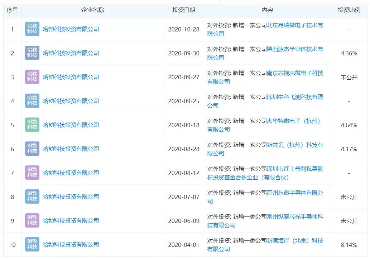Image resolution: width=370 pixels, height=259 pixels.
Task: Open the 陕西源杰半导体技术有限公司 link
Action: tap(295, 49)
